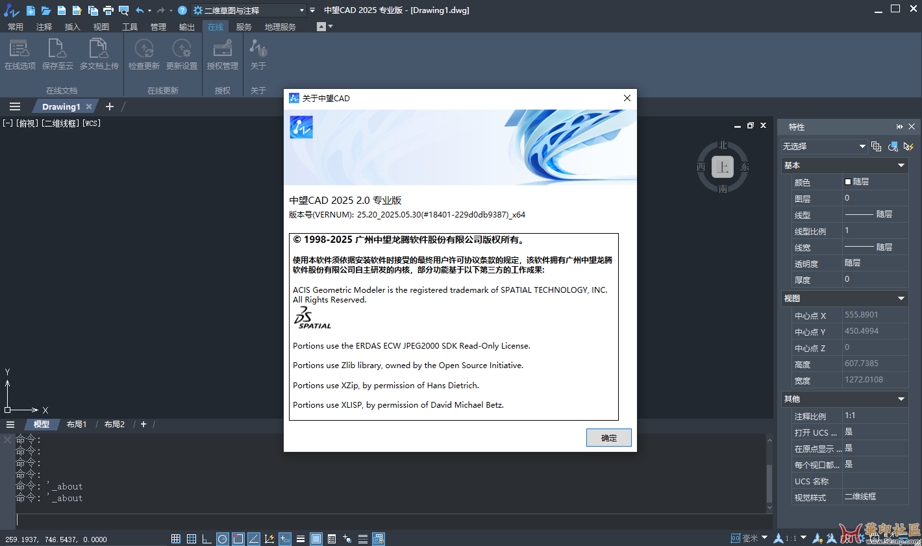The width and height of the screenshot is (922, 546).
Task: Click the 检查更新 ribbon icon
Action: pos(144,48)
